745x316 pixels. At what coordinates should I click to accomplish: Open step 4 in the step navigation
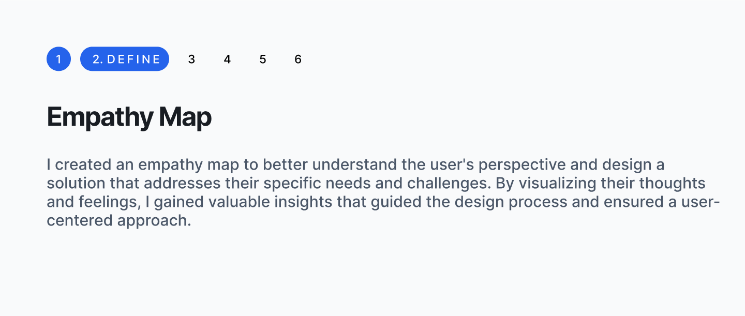pos(227,59)
